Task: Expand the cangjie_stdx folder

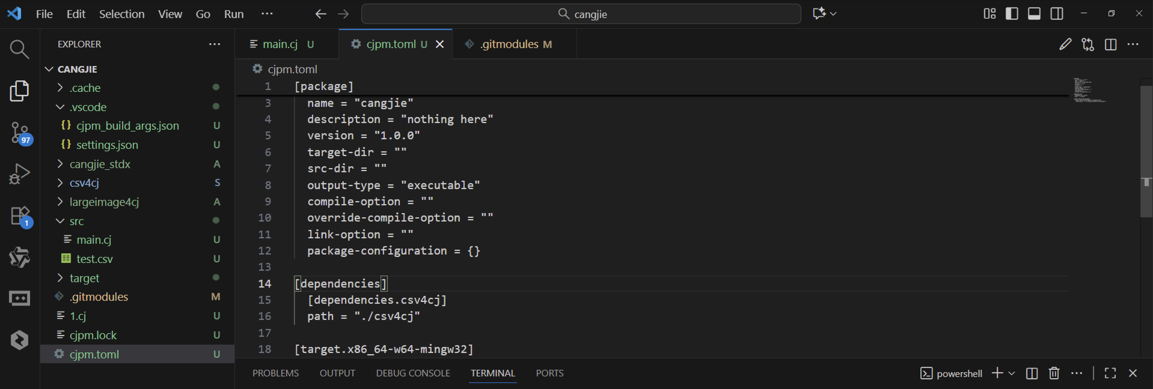Action: tap(99, 164)
